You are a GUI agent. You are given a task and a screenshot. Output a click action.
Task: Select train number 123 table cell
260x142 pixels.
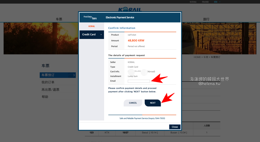tap(92, 133)
